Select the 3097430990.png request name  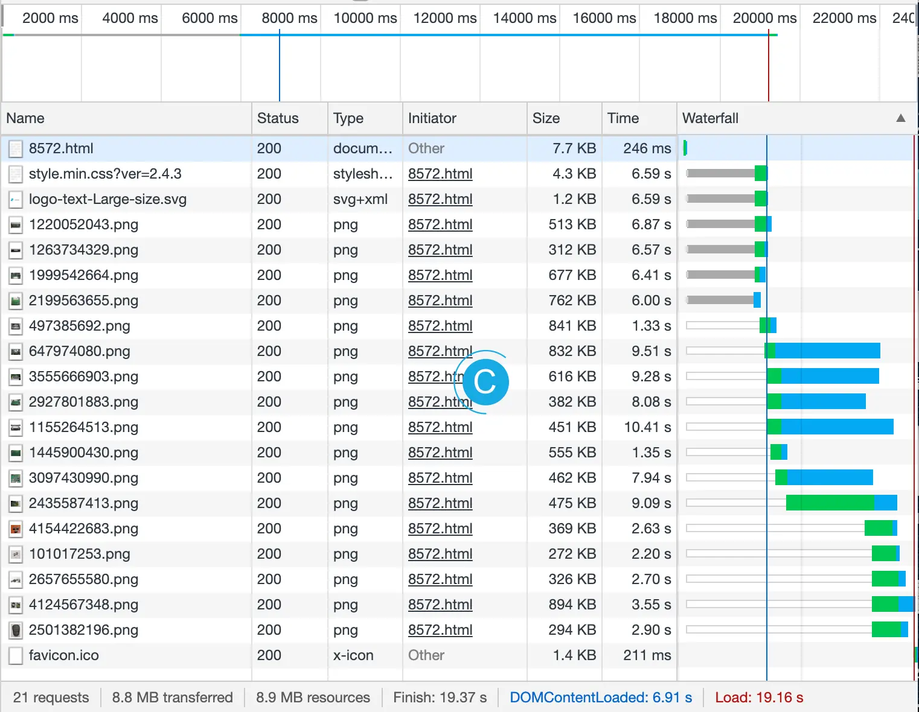(x=84, y=478)
